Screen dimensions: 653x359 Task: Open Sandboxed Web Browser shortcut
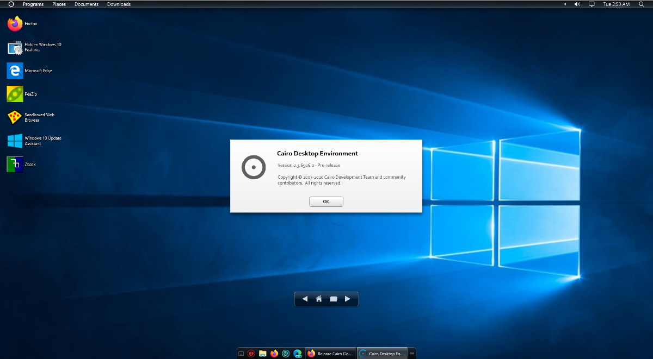[x=15, y=117]
